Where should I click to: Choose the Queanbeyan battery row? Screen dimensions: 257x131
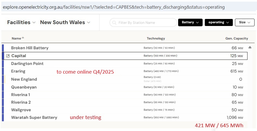[24, 87]
